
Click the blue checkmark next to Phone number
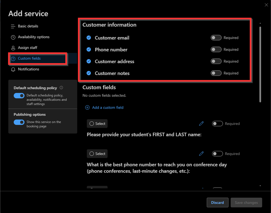(89, 50)
